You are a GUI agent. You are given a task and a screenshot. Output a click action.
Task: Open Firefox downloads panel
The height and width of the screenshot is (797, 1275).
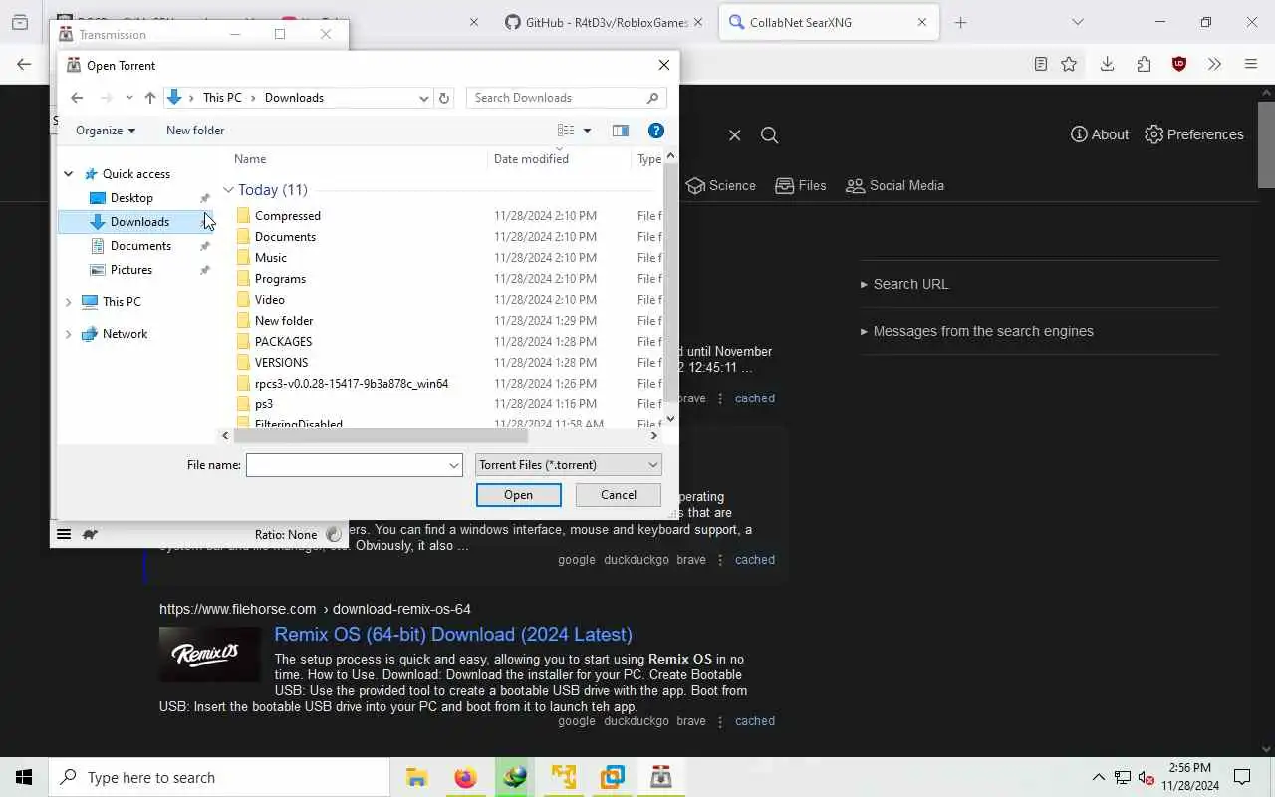coord(1107,64)
